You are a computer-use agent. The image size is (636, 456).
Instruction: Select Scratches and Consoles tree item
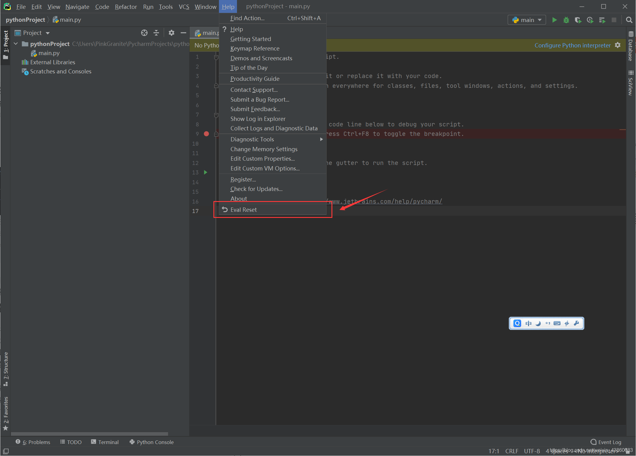[x=57, y=71]
